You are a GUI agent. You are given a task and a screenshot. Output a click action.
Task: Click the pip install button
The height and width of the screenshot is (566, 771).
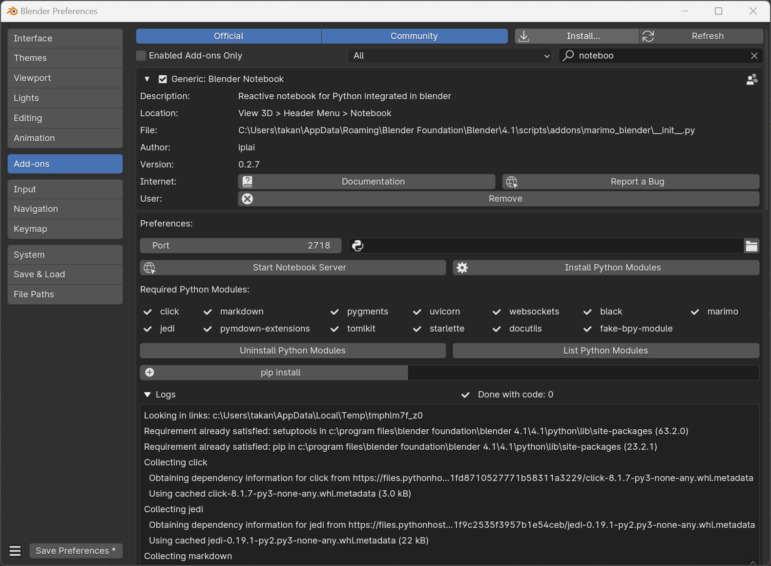(274, 373)
